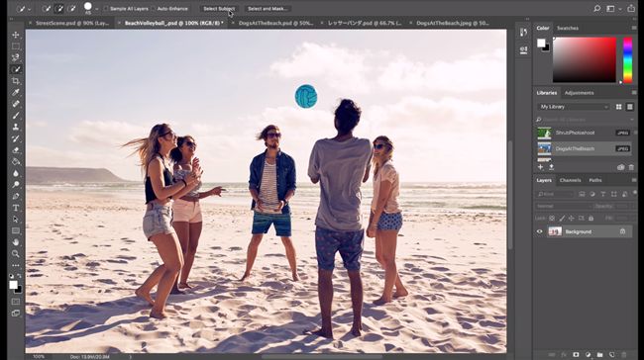Choose the Eyedropper tool
644x360 pixels.
pyautogui.click(x=16, y=92)
